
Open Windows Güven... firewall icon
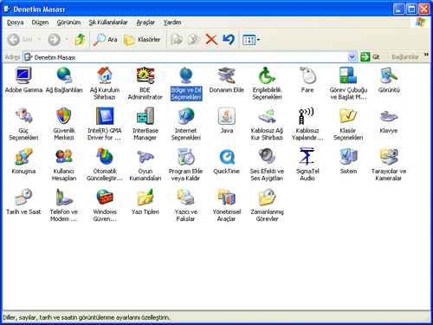105,205
